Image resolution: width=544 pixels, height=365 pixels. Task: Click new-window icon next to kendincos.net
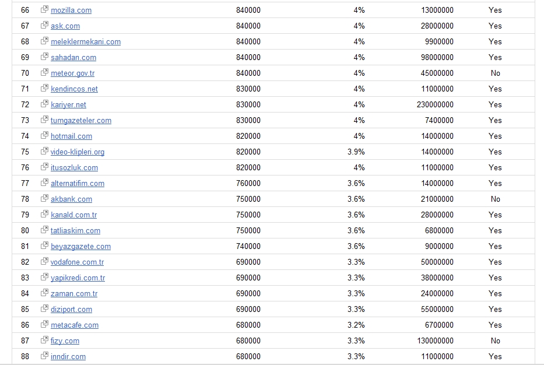44,88
